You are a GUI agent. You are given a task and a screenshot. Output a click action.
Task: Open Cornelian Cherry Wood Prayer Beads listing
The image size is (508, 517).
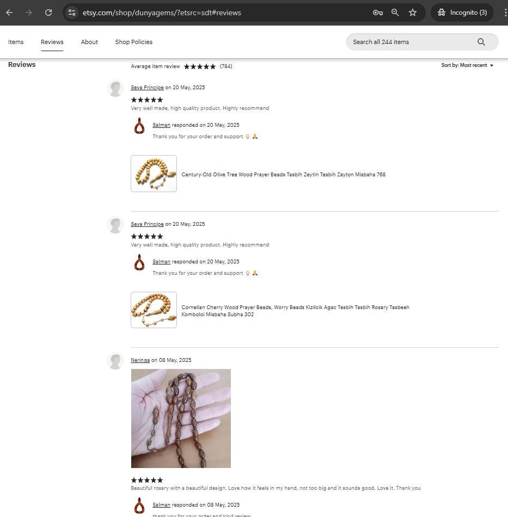[295, 311]
